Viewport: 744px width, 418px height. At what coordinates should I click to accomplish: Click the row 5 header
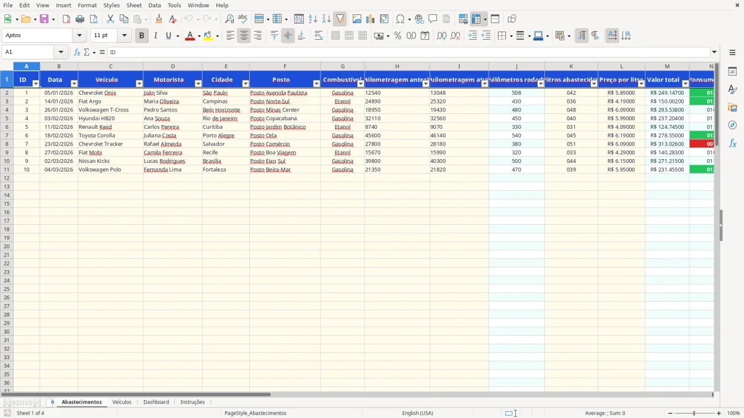pyautogui.click(x=6, y=118)
